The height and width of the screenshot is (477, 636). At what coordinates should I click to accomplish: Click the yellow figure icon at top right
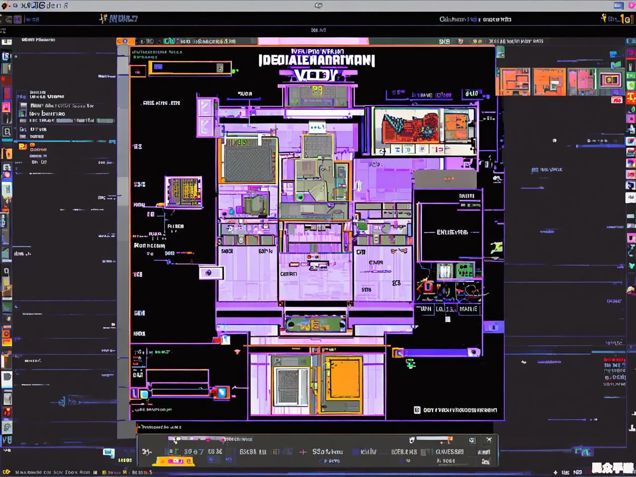click(x=604, y=19)
